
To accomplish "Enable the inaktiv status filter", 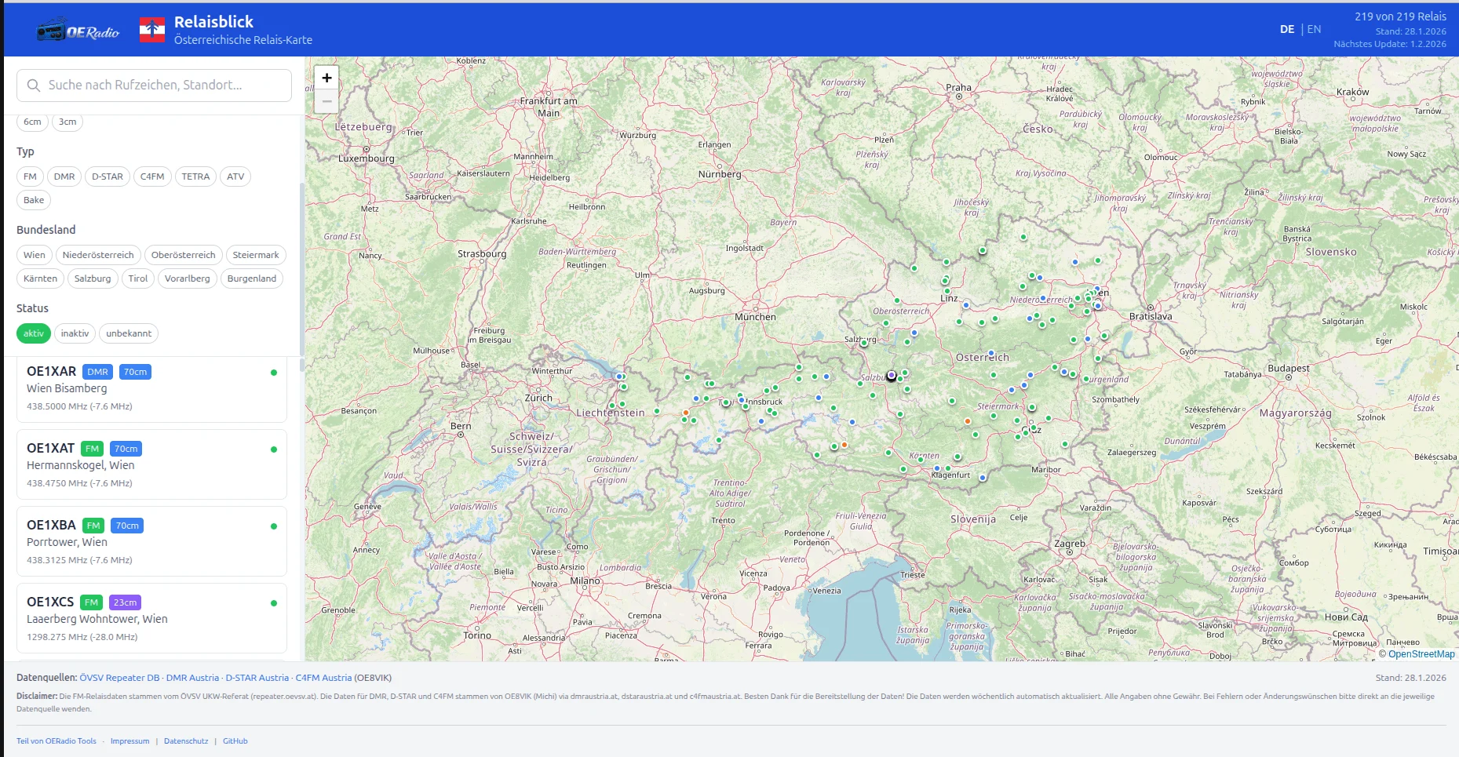I will pyautogui.click(x=75, y=333).
